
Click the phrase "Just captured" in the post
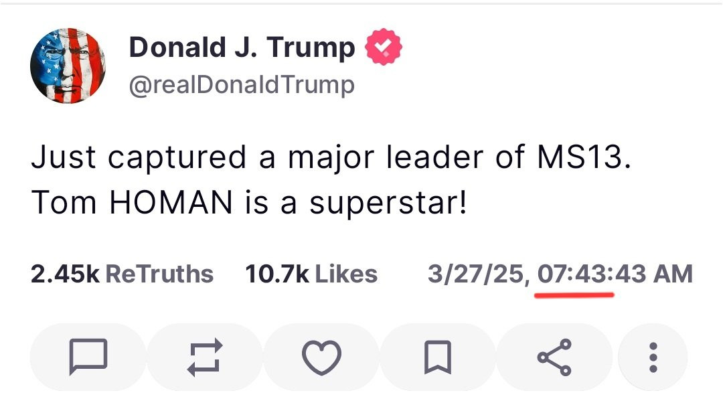139,159
